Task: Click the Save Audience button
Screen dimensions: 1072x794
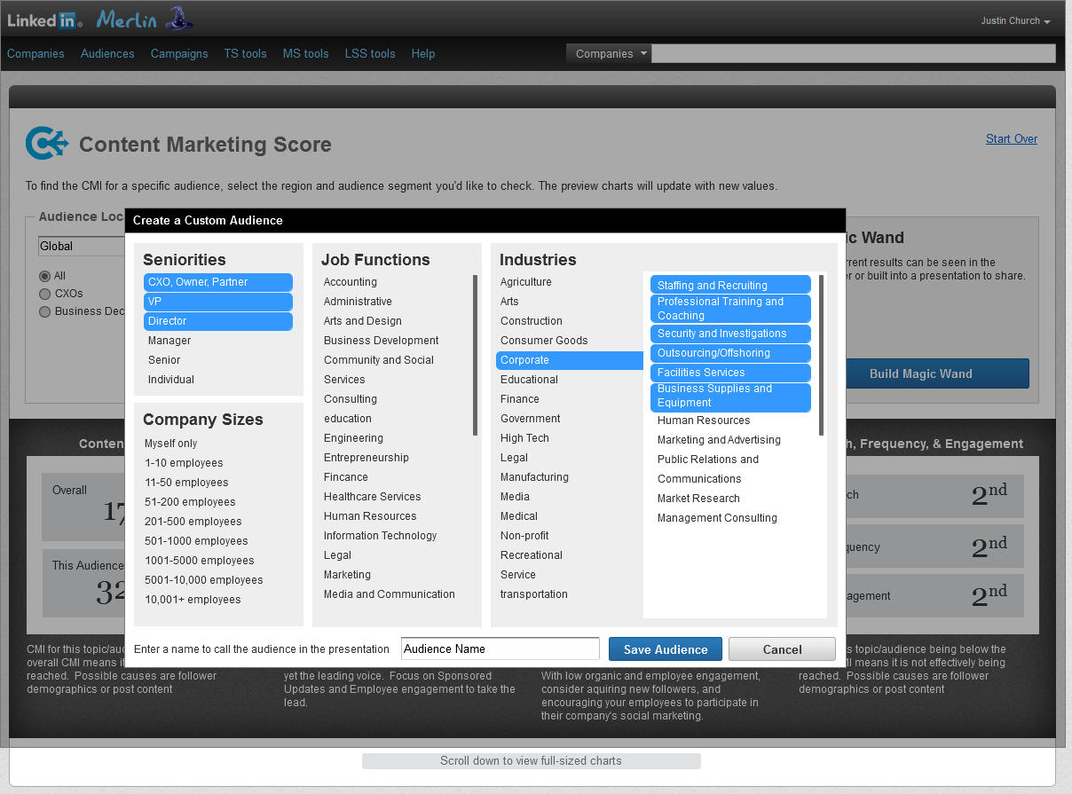Action: (665, 649)
